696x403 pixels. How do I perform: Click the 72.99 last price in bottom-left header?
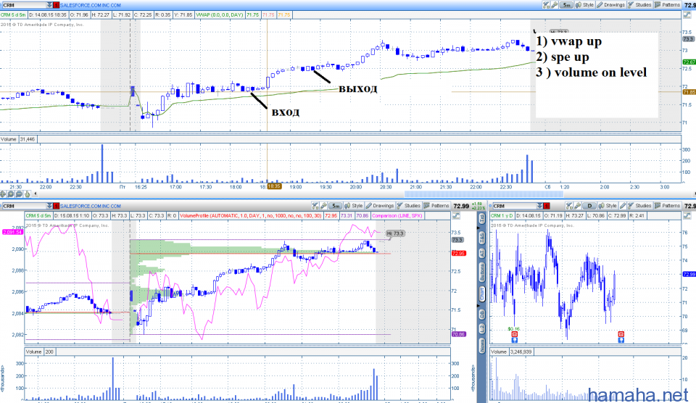pos(461,206)
